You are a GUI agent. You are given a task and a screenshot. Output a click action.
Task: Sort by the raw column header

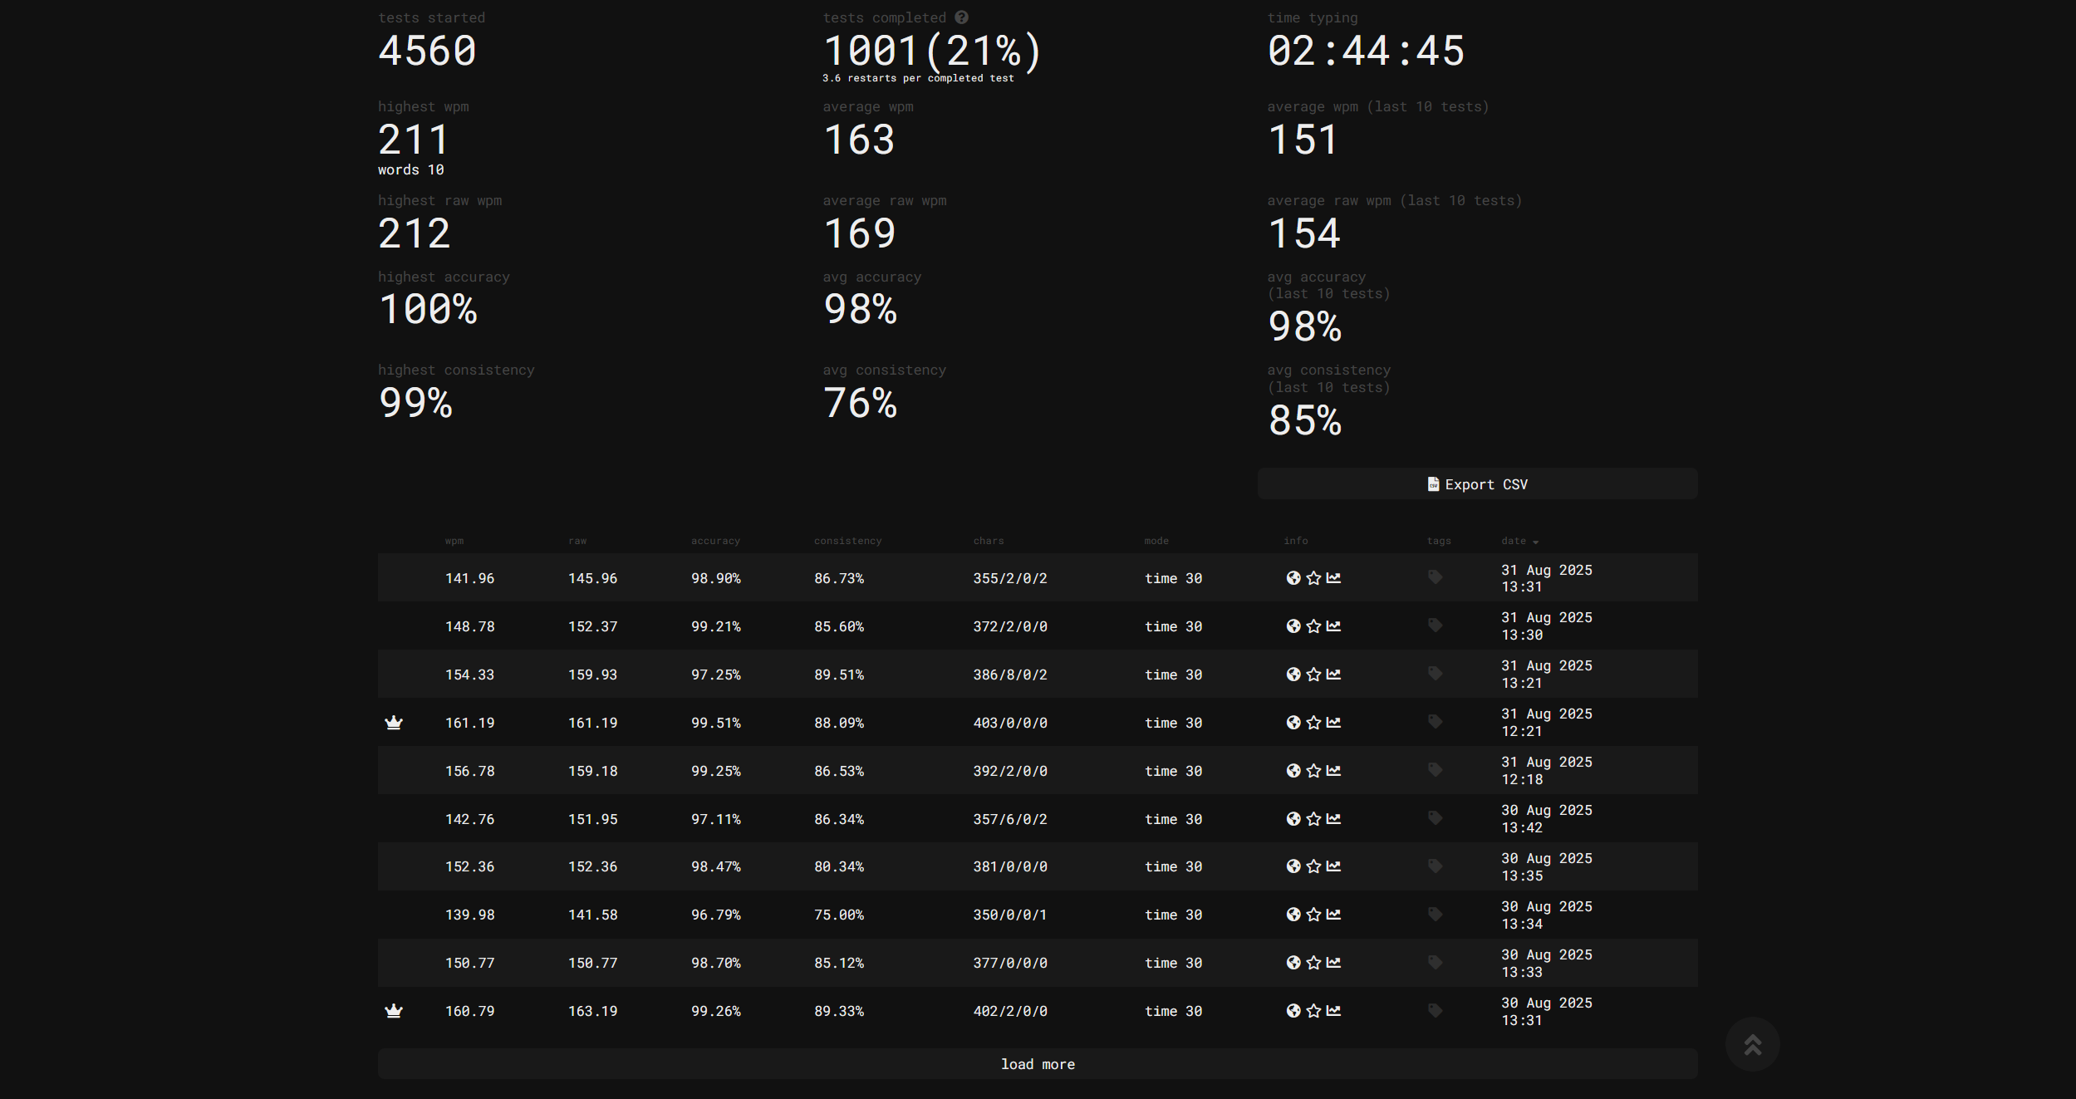point(577,541)
